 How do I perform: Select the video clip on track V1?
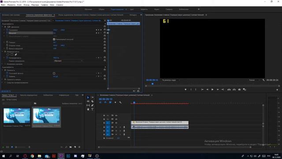tap(160, 123)
